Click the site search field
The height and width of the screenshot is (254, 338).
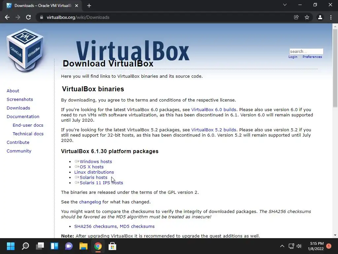point(306,51)
